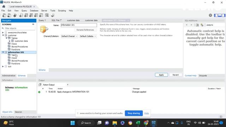Get context help for caret position
The width and height of the screenshot is (226, 127).
pos(197,25)
